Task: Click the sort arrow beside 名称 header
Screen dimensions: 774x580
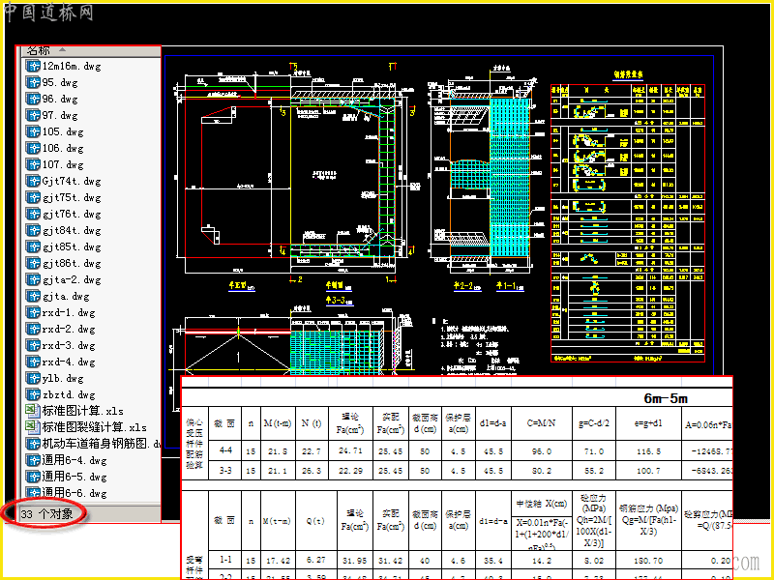Action: tap(62, 50)
